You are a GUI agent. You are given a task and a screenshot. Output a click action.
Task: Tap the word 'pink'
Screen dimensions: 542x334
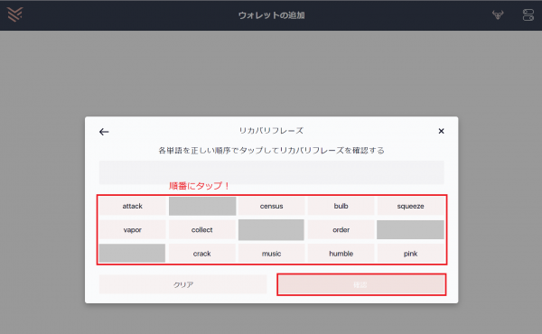[x=410, y=254]
